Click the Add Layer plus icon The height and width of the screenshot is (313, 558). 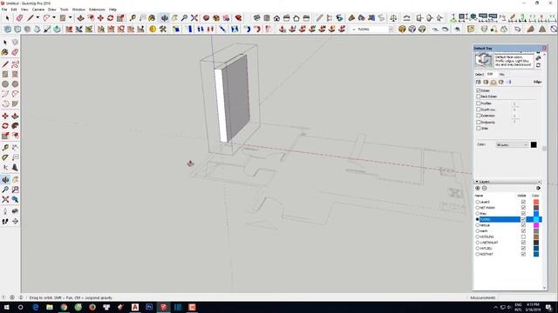478,188
